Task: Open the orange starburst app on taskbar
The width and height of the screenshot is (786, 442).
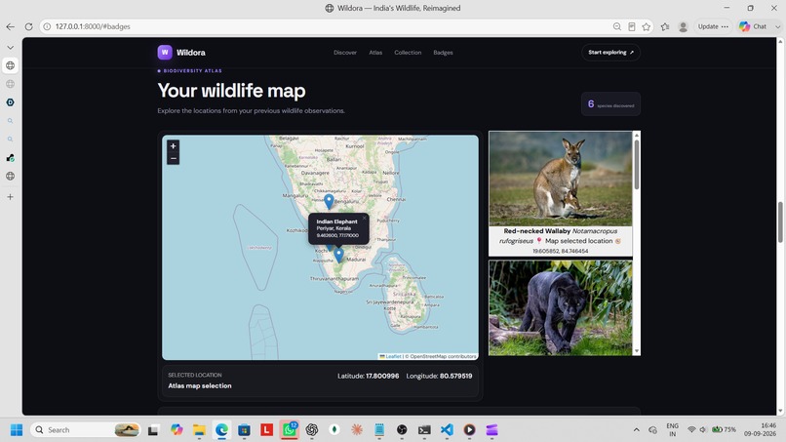Action: coord(357,430)
